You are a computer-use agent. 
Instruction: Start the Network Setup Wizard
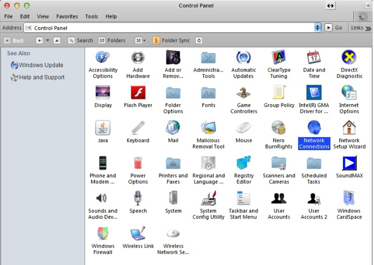(x=349, y=135)
